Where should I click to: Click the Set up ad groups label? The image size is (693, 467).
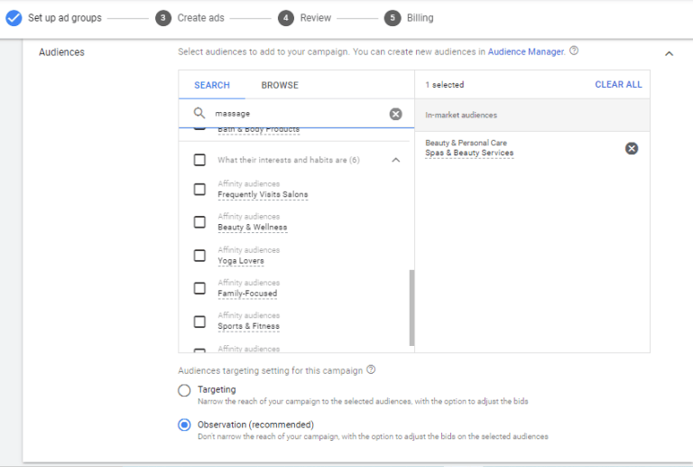pyautogui.click(x=65, y=18)
